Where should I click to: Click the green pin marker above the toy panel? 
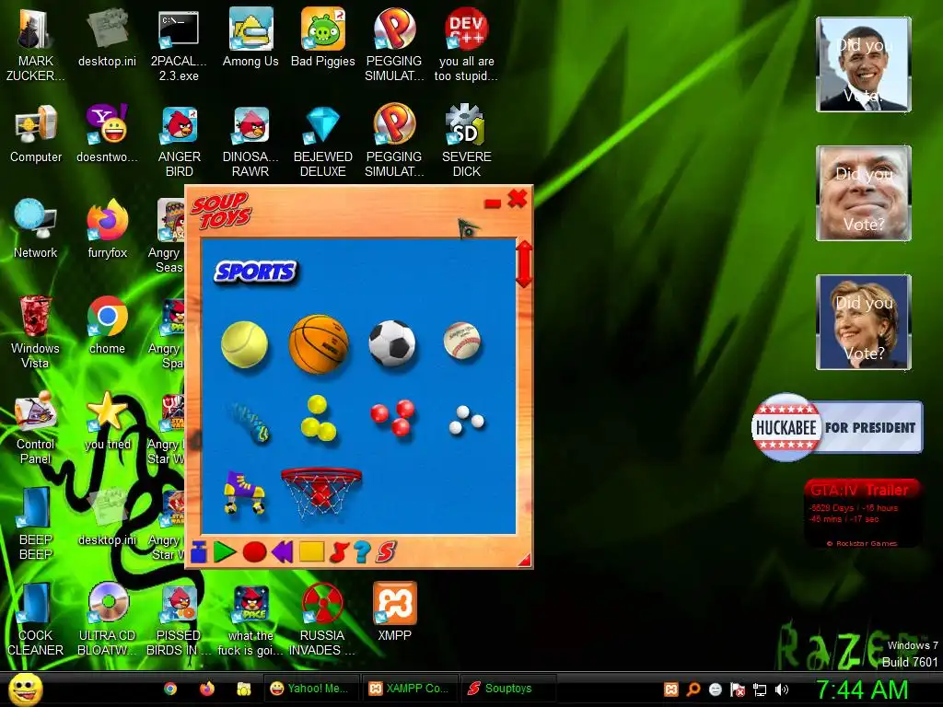click(468, 228)
